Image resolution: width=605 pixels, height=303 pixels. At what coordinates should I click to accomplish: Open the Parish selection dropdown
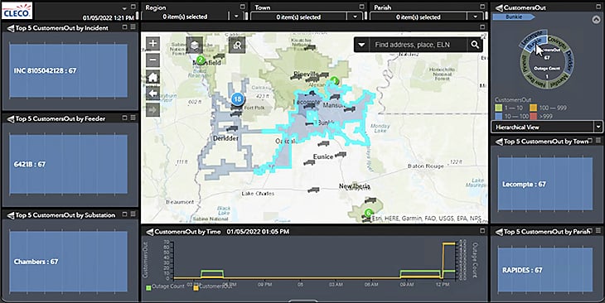coord(476,17)
